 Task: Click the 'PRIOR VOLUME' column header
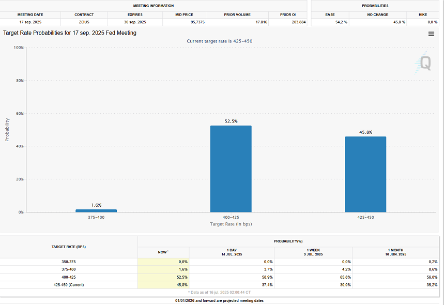coord(237,14)
